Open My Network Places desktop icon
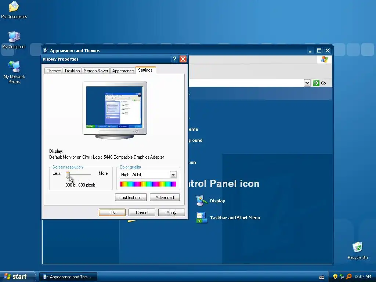 [x=14, y=72]
